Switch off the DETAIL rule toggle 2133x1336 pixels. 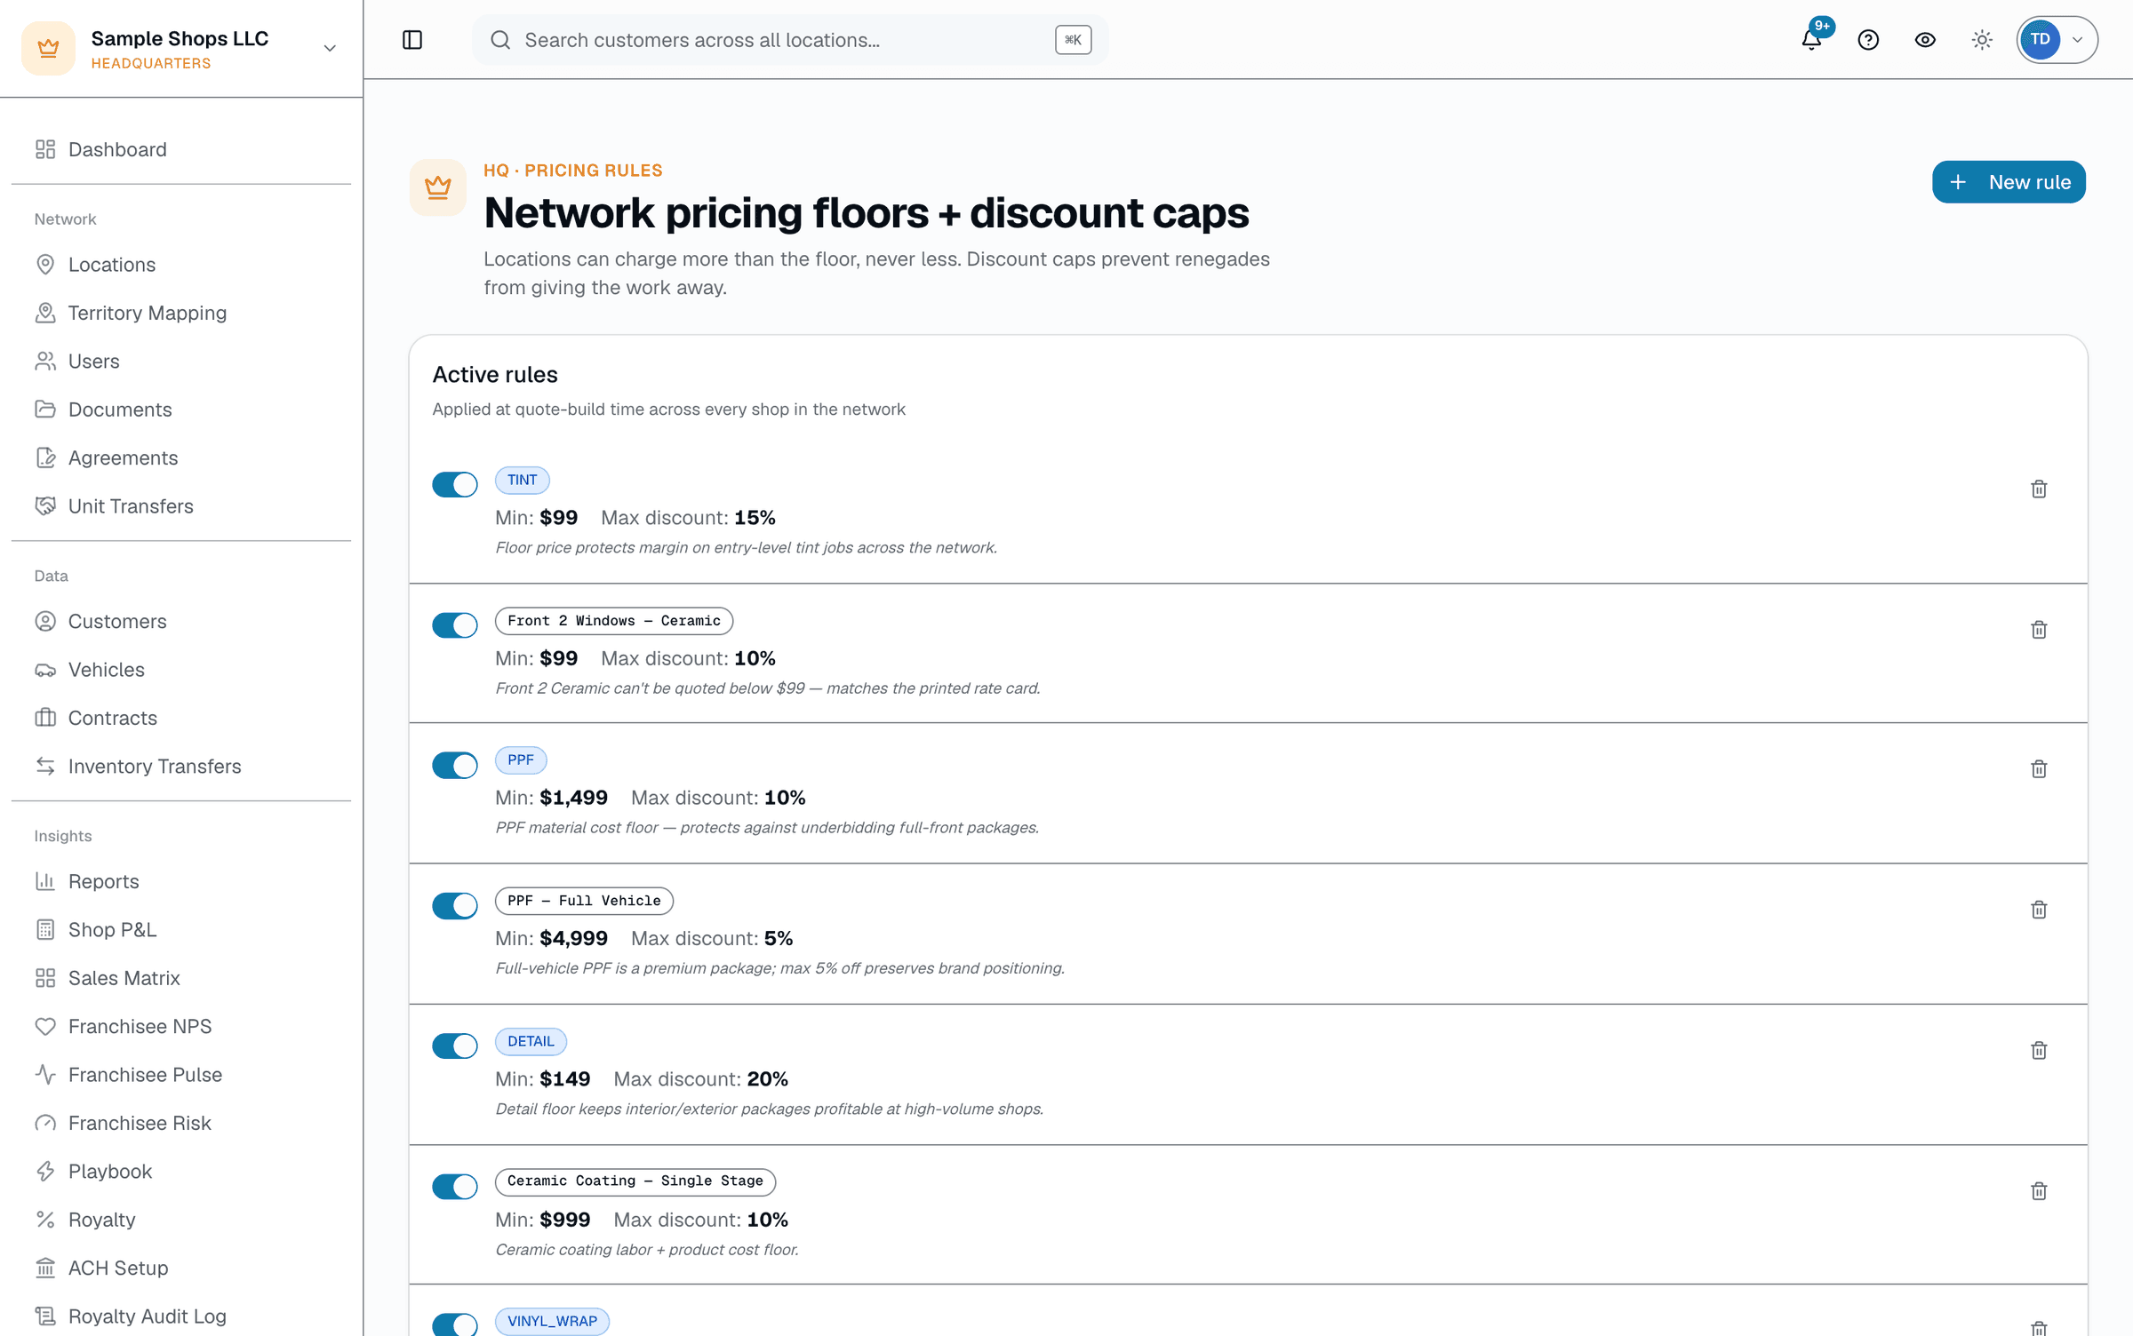point(455,1046)
